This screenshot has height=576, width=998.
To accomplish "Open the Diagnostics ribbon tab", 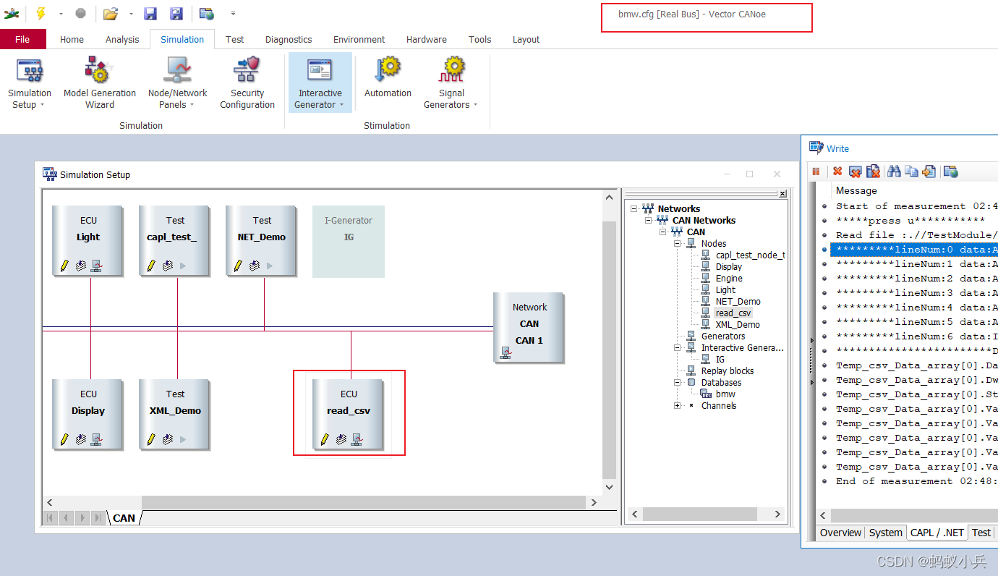I will pyautogui.click(x=289, y=39).
